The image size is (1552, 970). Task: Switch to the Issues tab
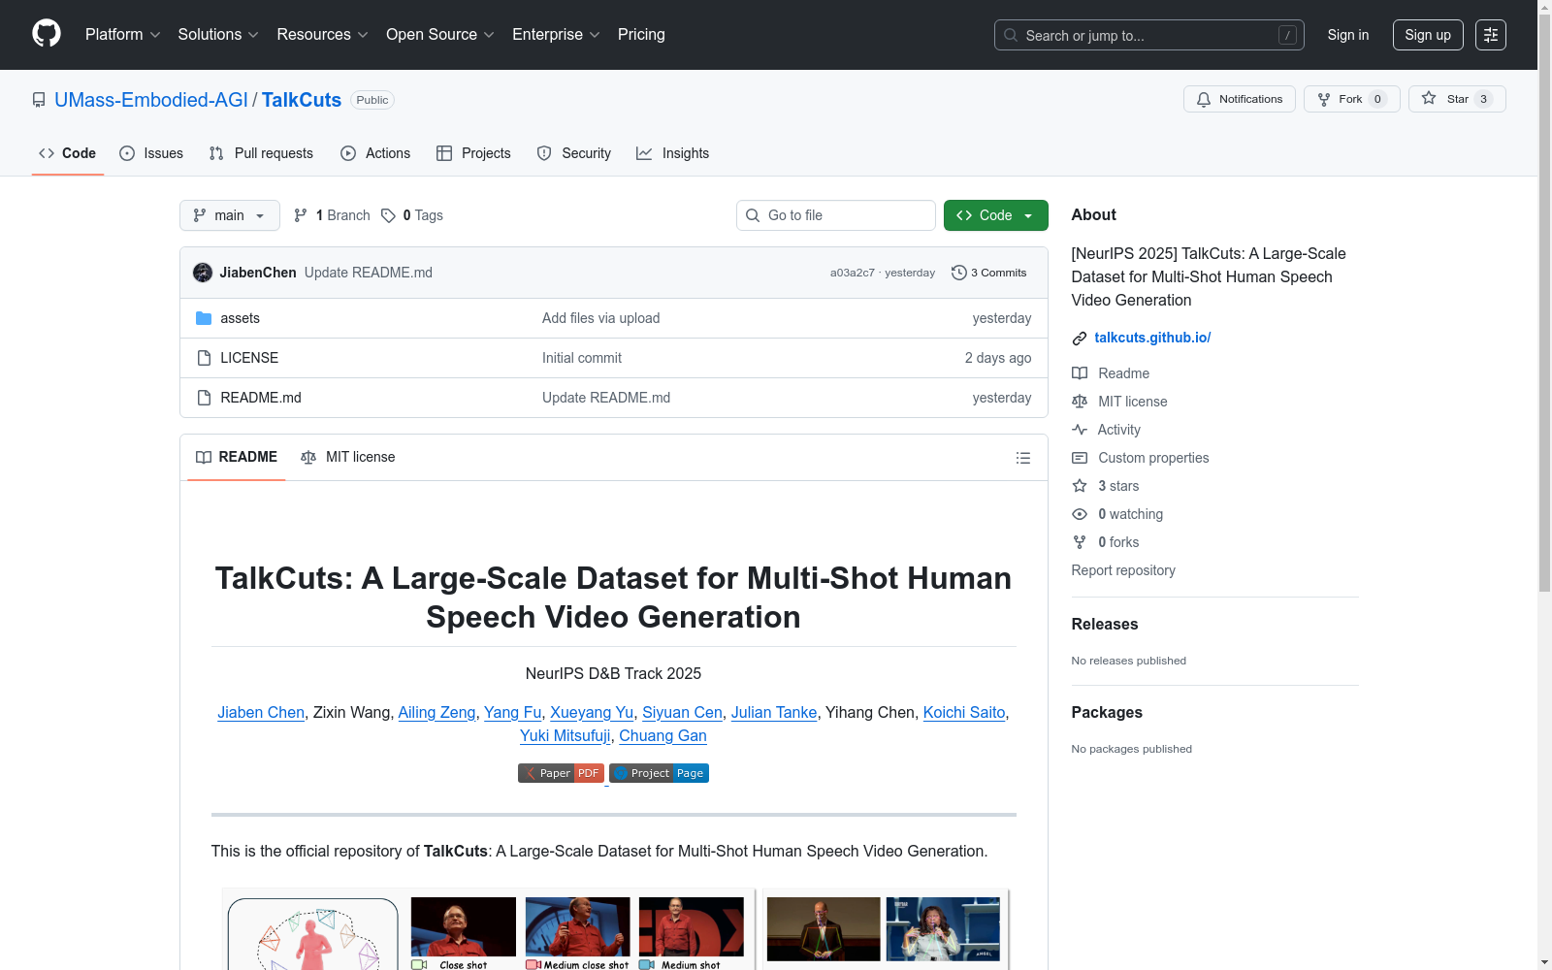151,153
